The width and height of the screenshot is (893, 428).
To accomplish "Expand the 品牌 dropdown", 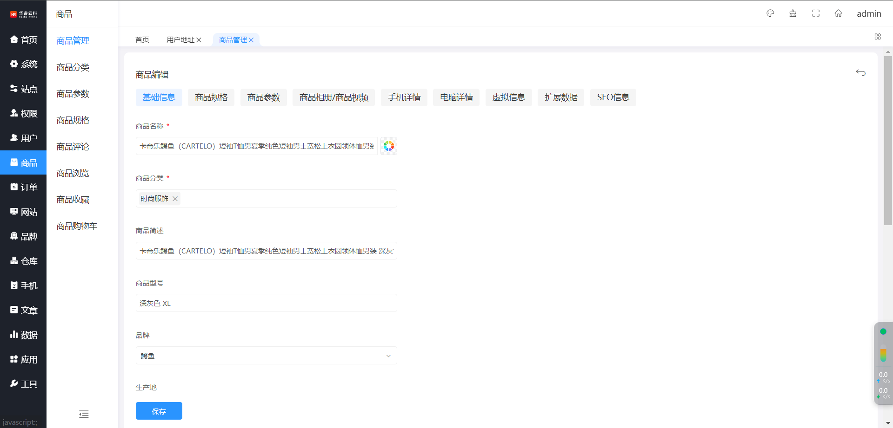I will click(x=266, y=356).
